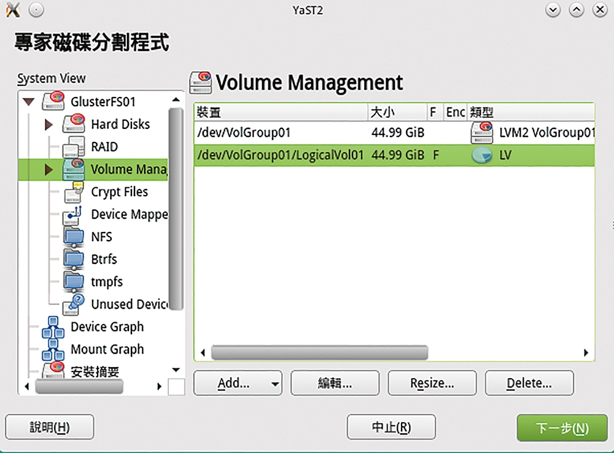Click the Resize... button
614x453 pixels.
click(x=432, y=383)
